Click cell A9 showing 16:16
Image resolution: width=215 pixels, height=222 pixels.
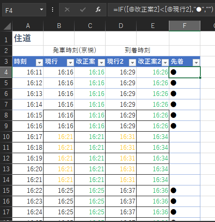pyautogui.click(x=28, y=126)
